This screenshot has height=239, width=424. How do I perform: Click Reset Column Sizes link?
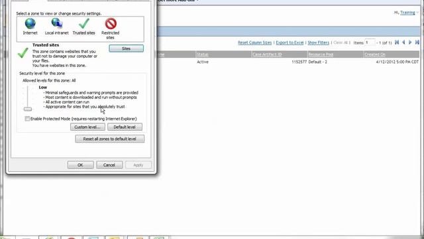[254, 42]
